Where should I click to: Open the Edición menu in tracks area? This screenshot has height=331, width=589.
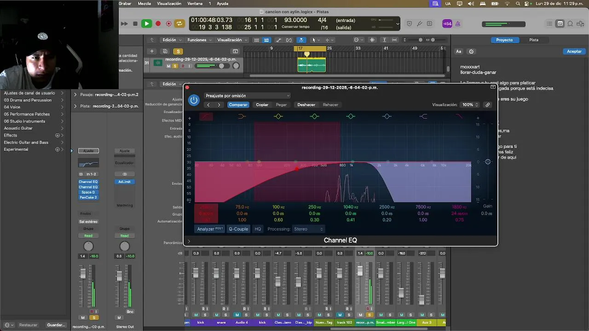coord(172,40)
